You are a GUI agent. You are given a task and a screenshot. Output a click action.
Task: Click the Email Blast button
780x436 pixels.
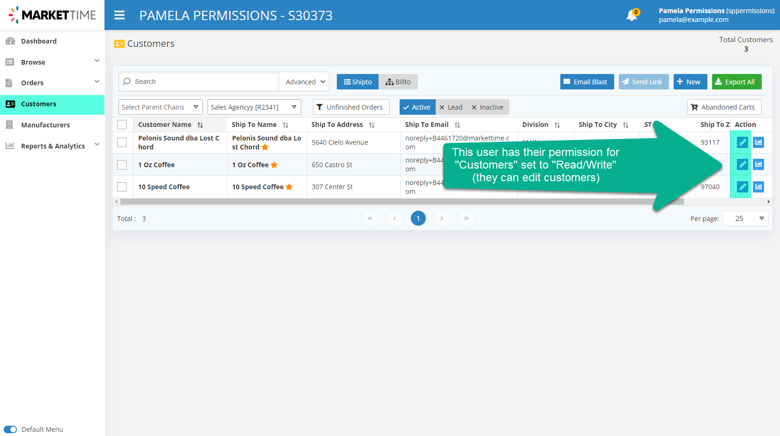587,82
